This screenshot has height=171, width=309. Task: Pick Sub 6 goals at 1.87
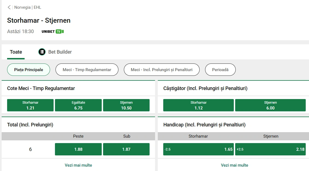(x=126, y=149)
